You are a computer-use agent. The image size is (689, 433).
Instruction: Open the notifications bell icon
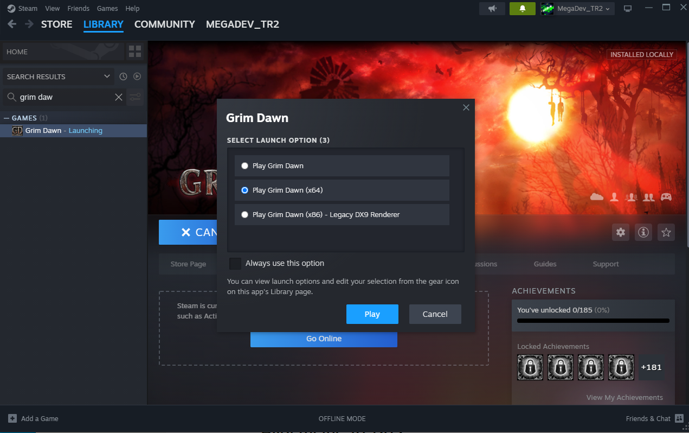[x=523, y=9]
